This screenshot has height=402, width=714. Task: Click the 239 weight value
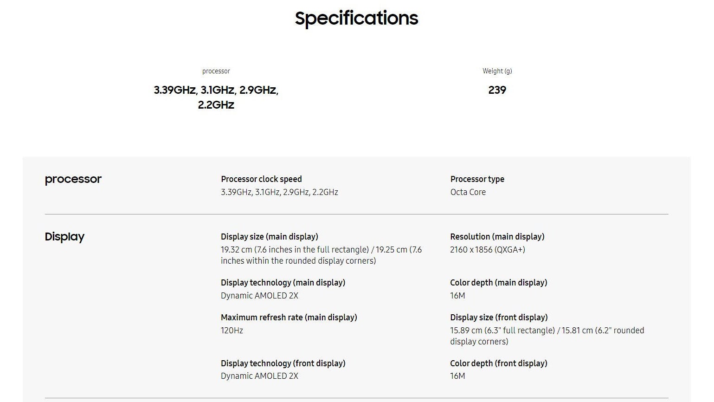pyautogui.click(x=497, y=90)
